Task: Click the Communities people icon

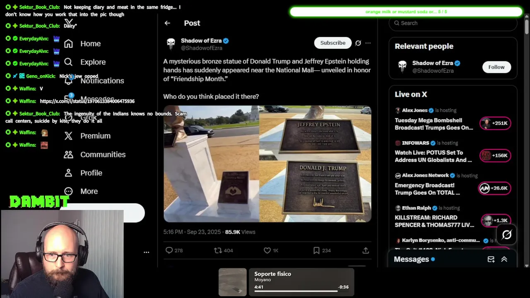Action: [68, 154]
